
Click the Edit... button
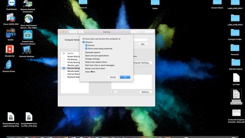coord(143,44)
